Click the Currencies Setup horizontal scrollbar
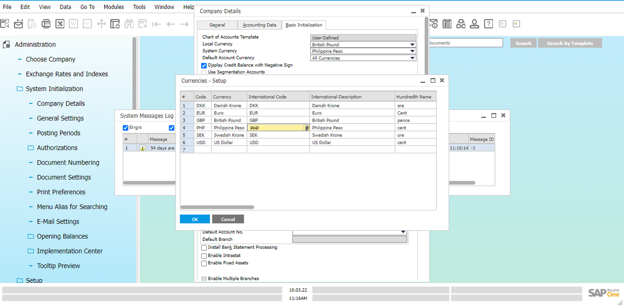624x306 pixels. (217, 207)
